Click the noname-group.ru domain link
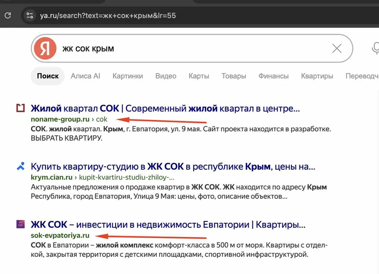The height and width of the screenshot is (274, 379). [60, 119]
